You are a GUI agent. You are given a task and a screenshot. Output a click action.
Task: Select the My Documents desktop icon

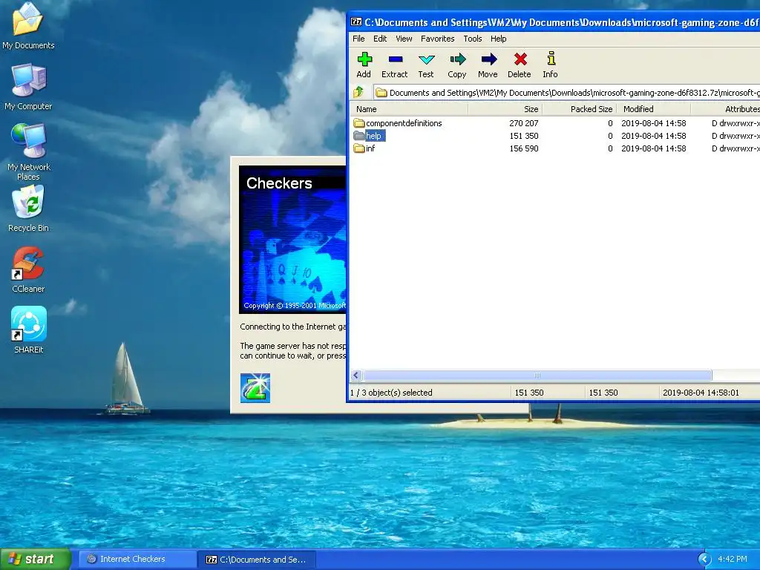(x=28, y=27)
